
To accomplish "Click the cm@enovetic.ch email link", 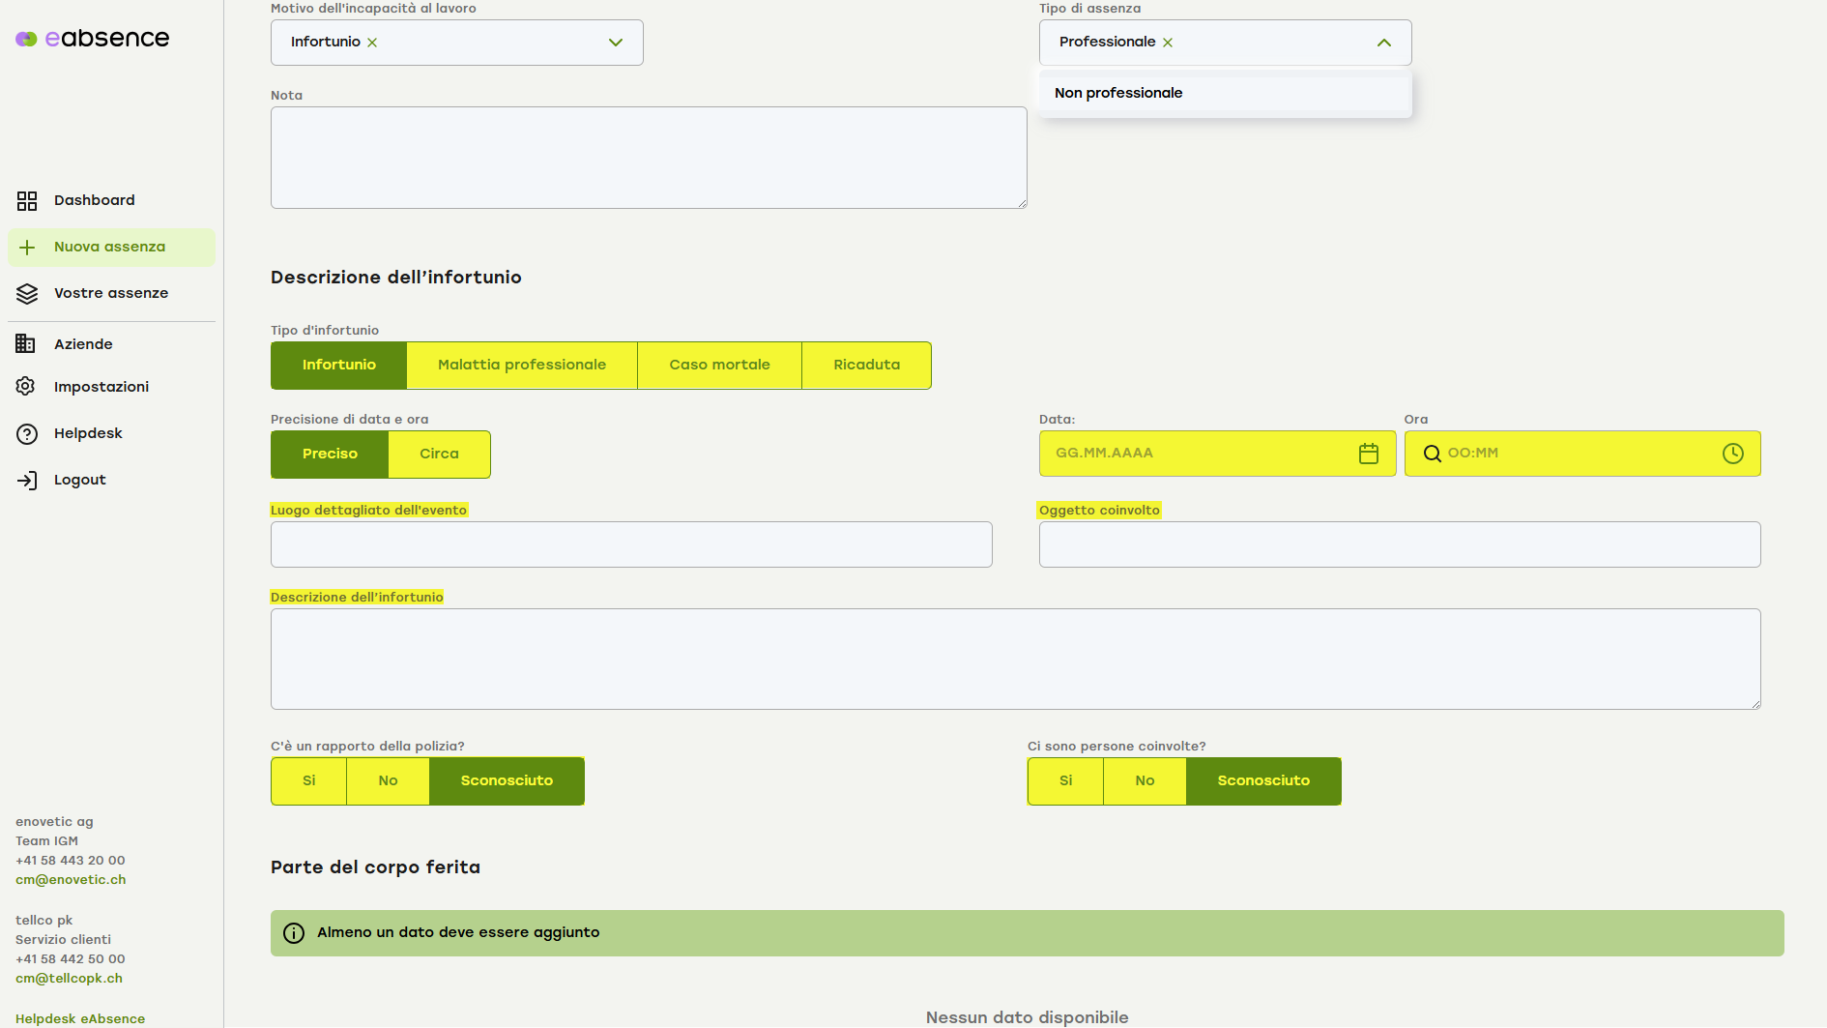I will (71, 880).
